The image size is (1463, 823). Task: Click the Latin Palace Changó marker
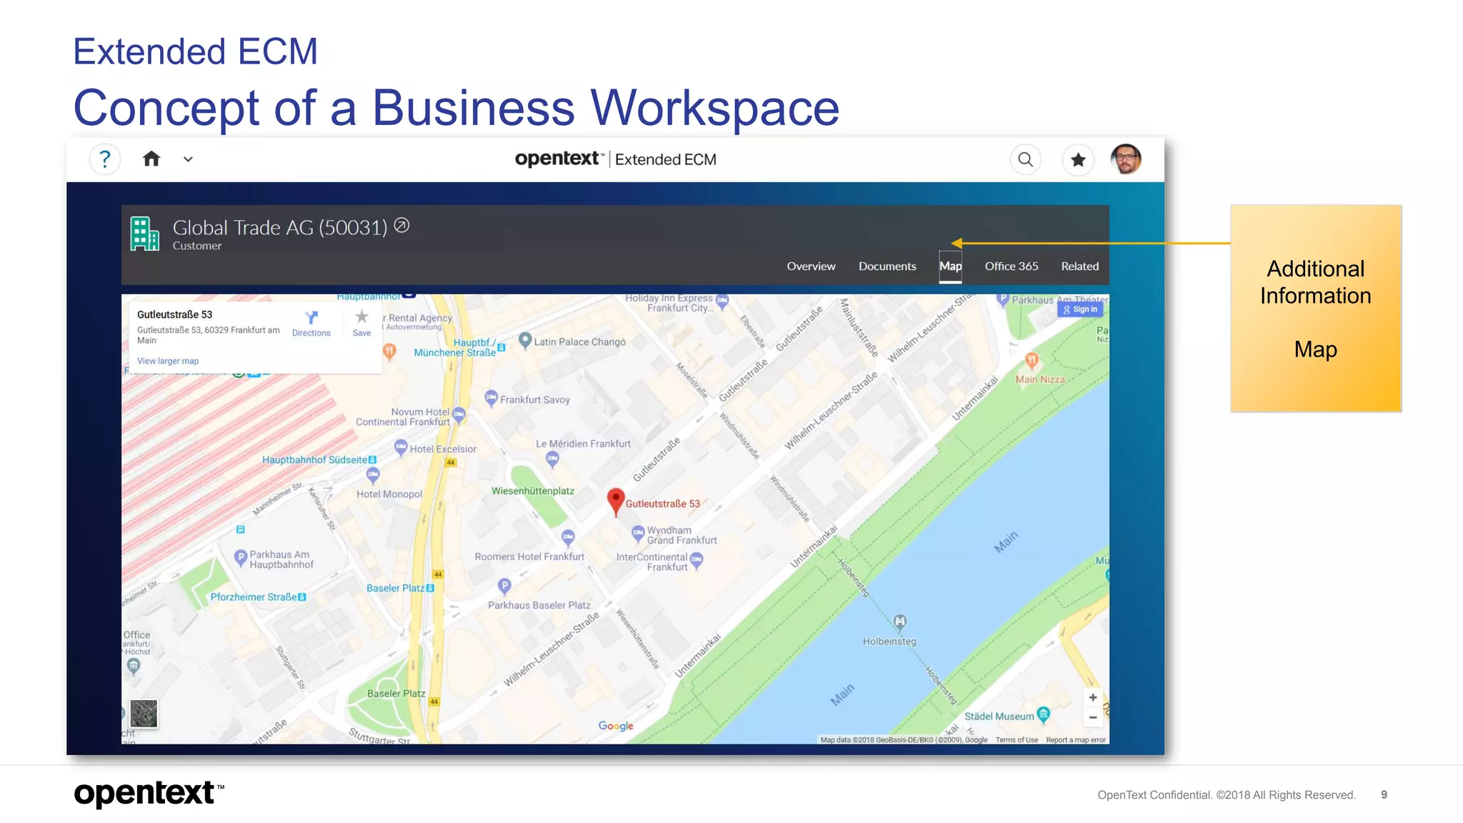coord(525,340)
